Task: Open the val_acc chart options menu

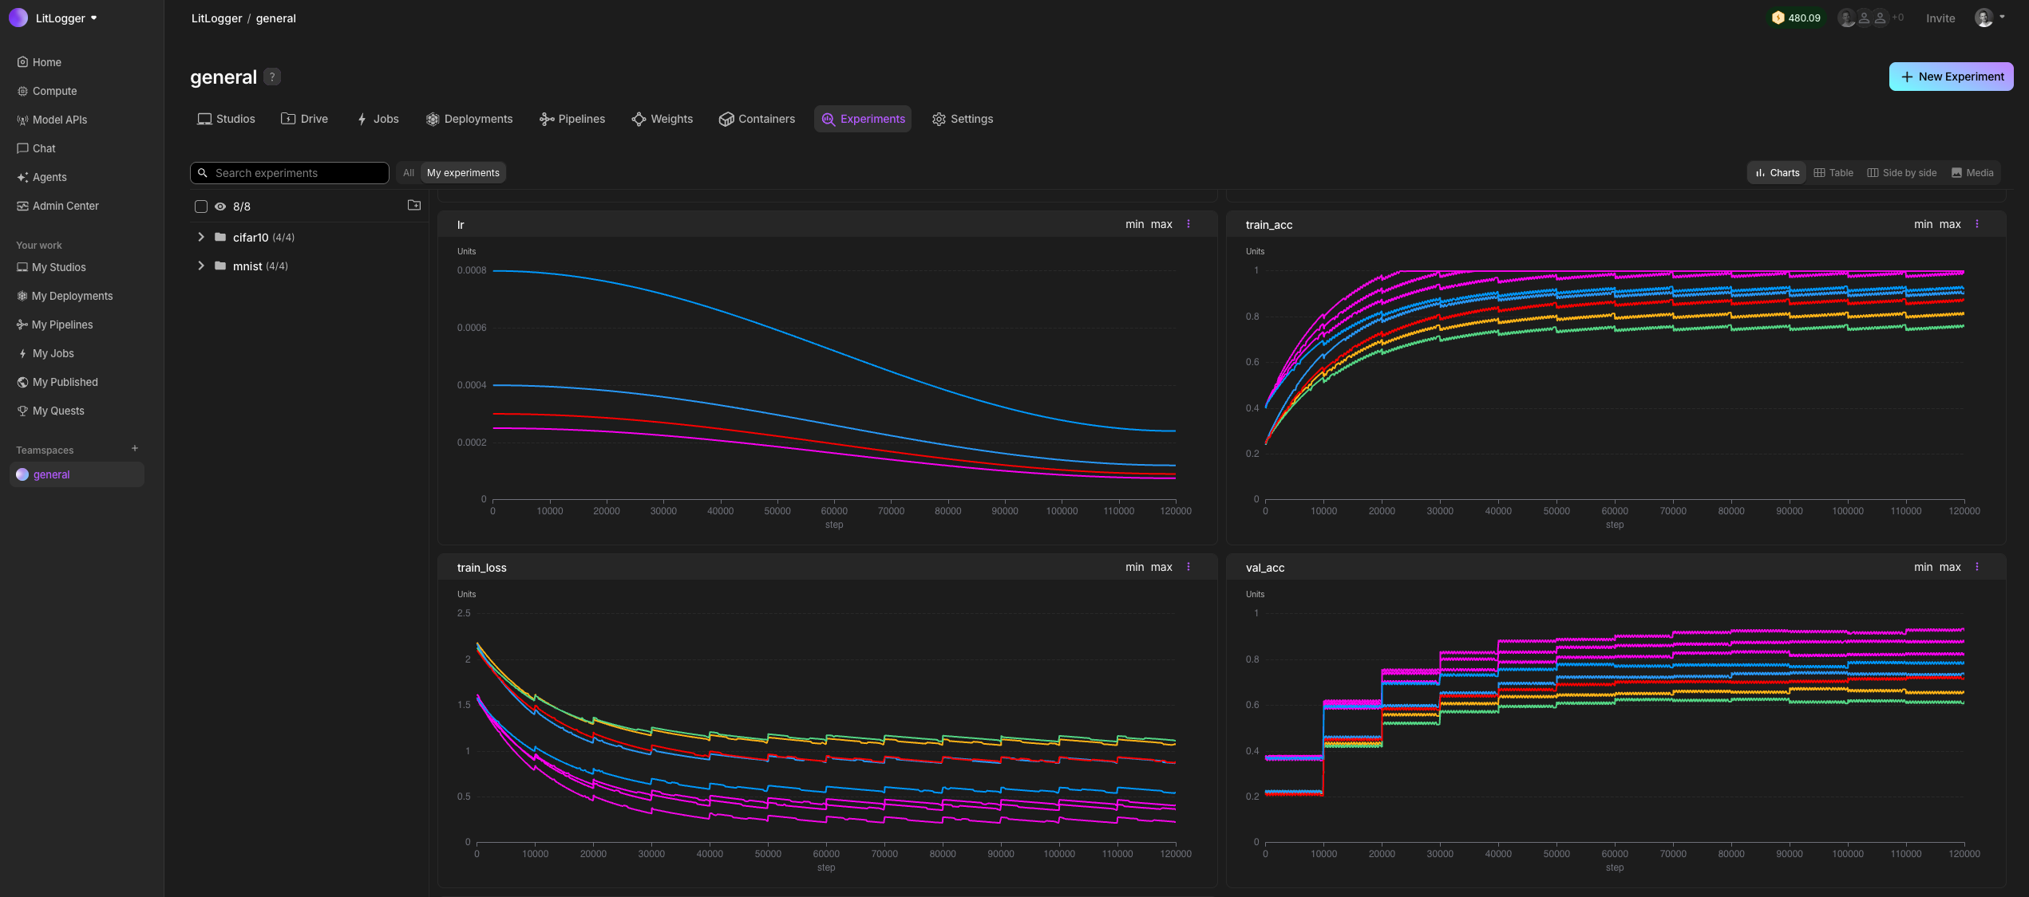Action: (1977, 567)
